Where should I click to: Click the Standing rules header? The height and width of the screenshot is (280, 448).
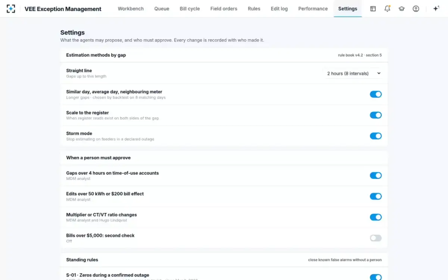click(x=82, y=259)
